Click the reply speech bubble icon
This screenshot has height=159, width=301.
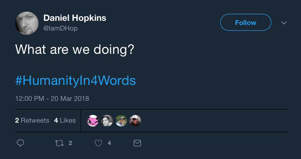coord(21,143)
